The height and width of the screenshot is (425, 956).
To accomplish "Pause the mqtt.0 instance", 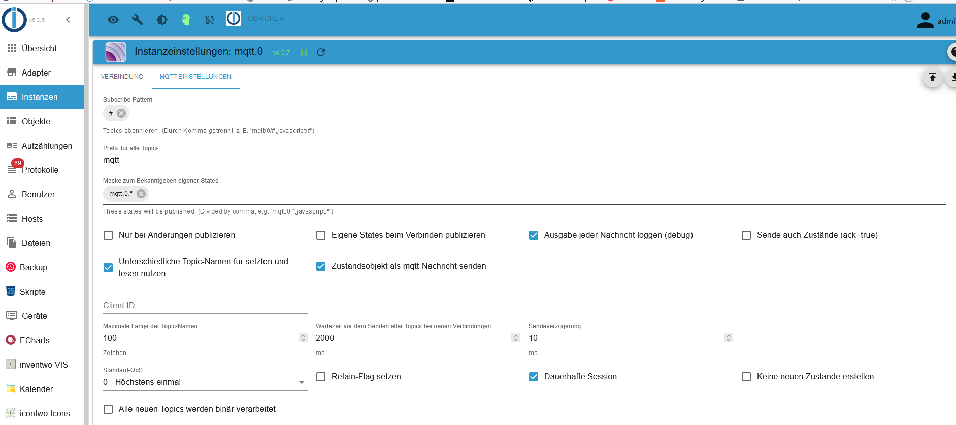I will (x=304, y=52).
